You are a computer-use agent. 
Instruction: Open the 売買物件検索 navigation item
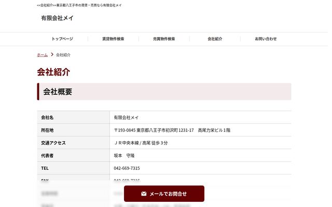[164, 39]
